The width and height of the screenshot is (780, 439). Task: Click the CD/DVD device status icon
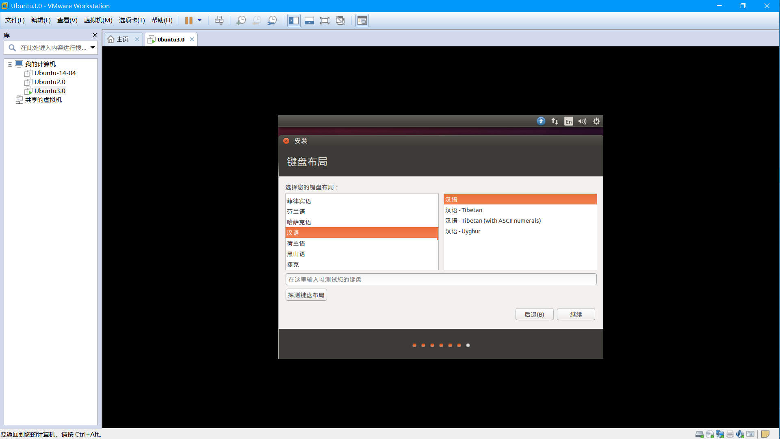coord(710,434)
